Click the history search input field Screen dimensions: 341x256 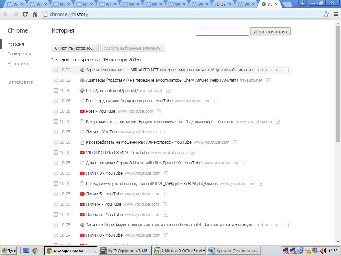coord(222,32)
